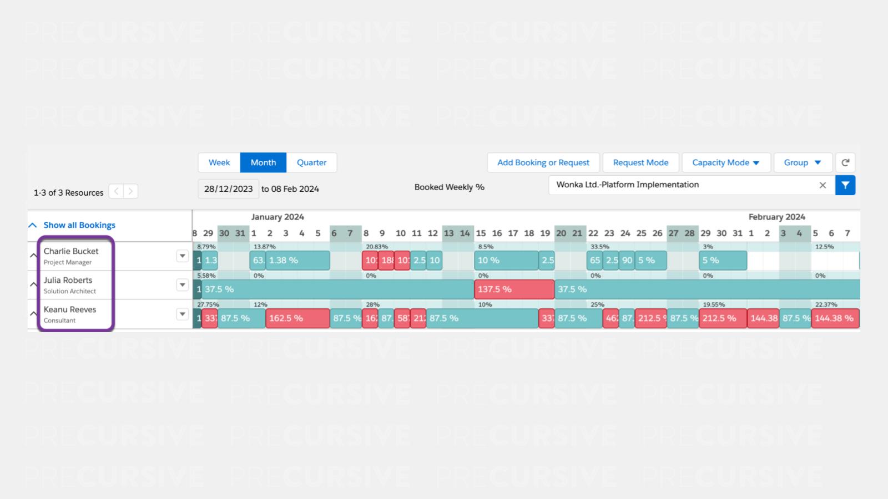
Task: Go to previous page of resources
Action: 116,191
